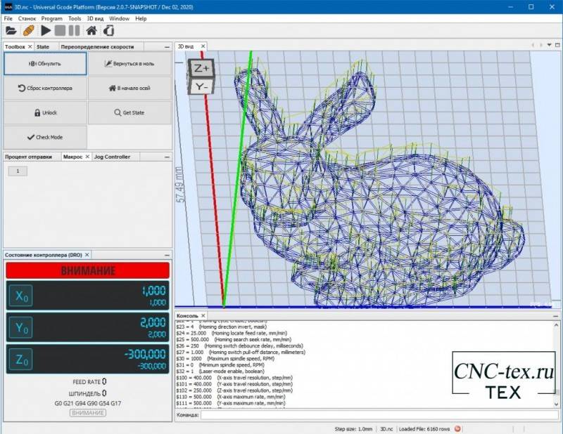
Task: Switch to the Процент отправки tab
Action: click(x=28, y=157)
